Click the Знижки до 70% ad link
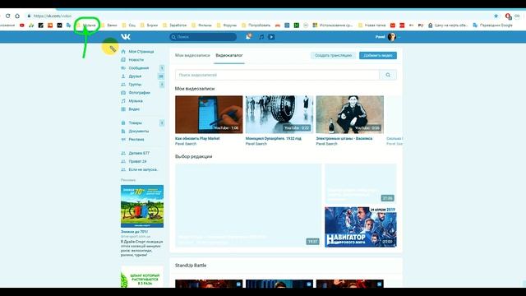This screenshot has width=526, height=296. coord(134,232)
